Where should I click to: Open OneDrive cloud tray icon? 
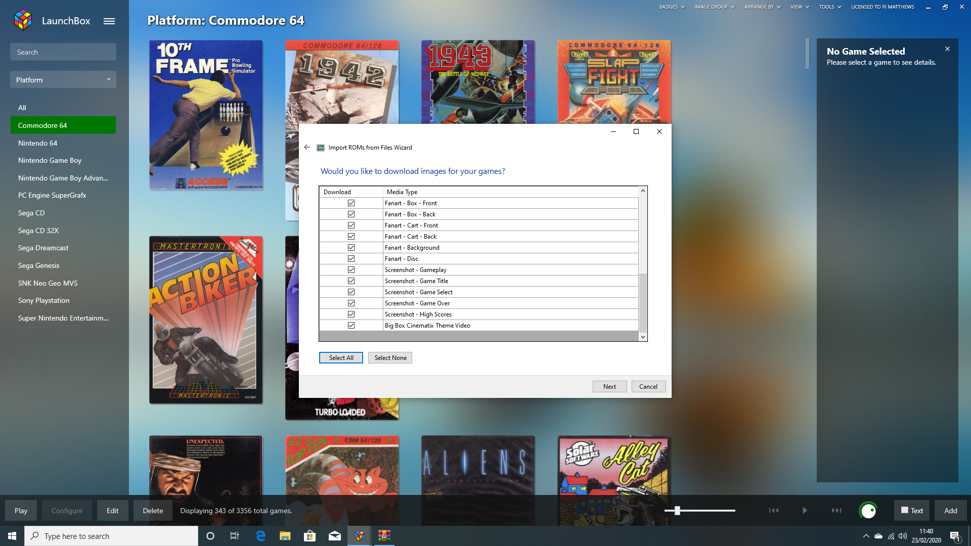(878, 536)
